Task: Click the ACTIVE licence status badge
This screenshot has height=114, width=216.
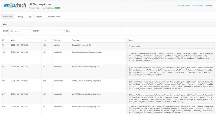Action: [x=58, y=8]
